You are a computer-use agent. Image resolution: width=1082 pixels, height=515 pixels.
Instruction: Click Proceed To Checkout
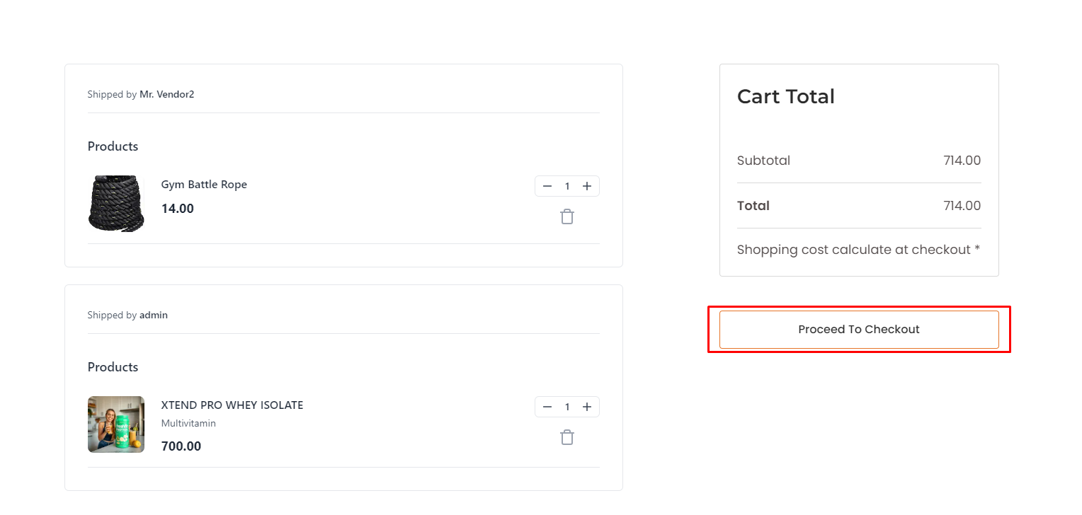pyautogui.click(x=859, y=329)
